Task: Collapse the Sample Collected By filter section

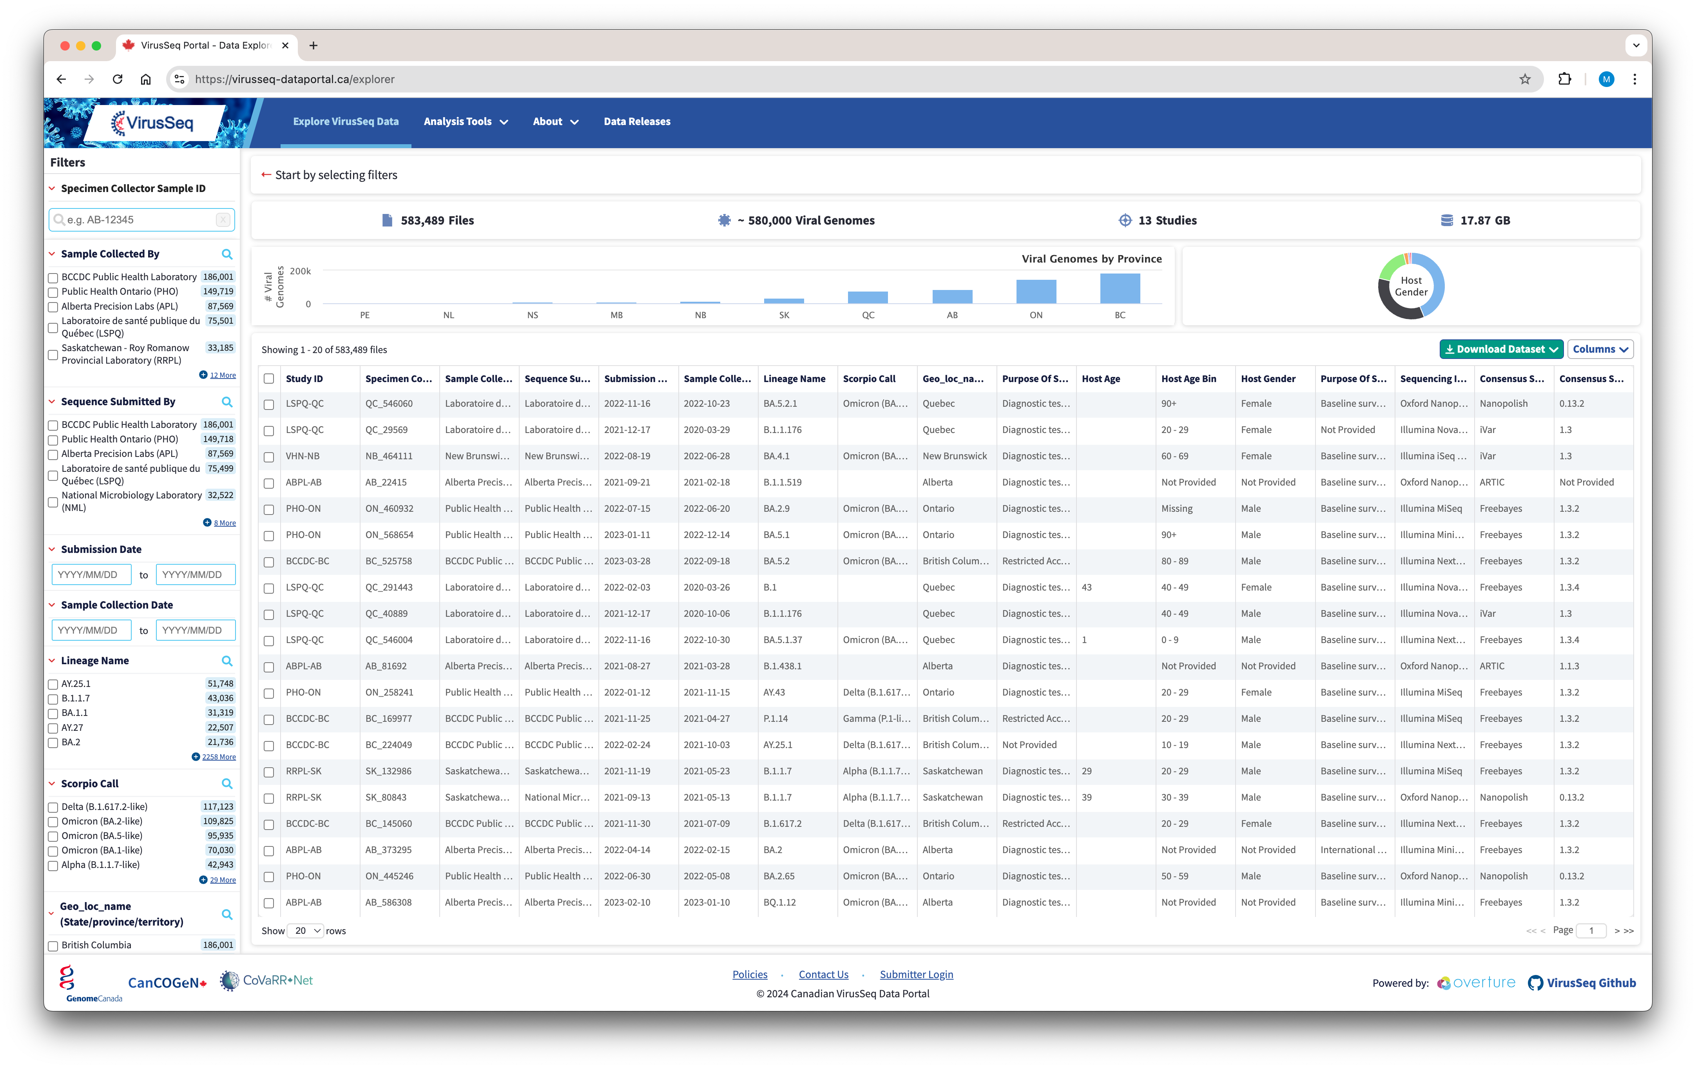Action: (x=52, y=254)
